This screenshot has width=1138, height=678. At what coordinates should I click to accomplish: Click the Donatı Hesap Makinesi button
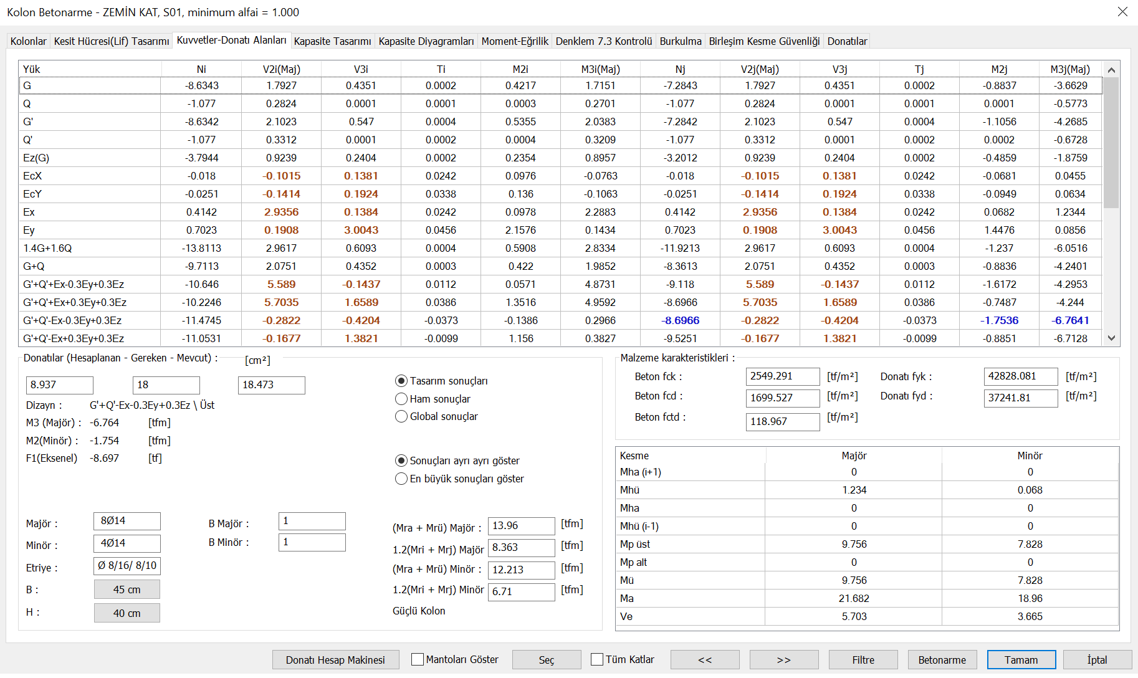click(x=335, y=660)
